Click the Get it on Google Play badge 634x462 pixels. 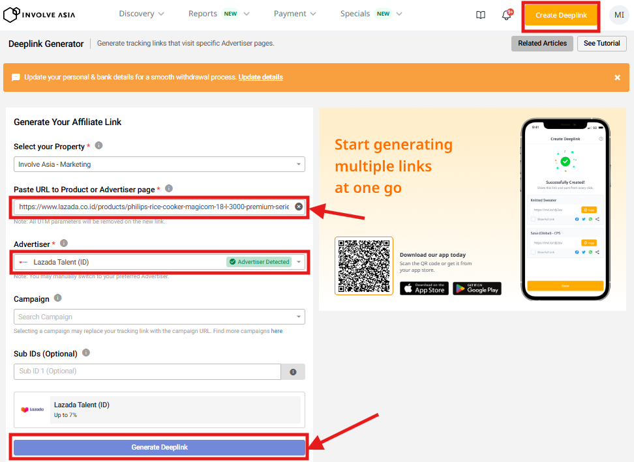(477, 288)
